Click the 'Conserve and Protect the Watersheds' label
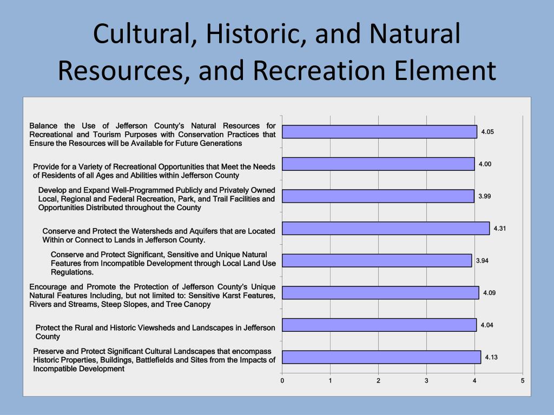554x415 pixels. pos(159,236)
